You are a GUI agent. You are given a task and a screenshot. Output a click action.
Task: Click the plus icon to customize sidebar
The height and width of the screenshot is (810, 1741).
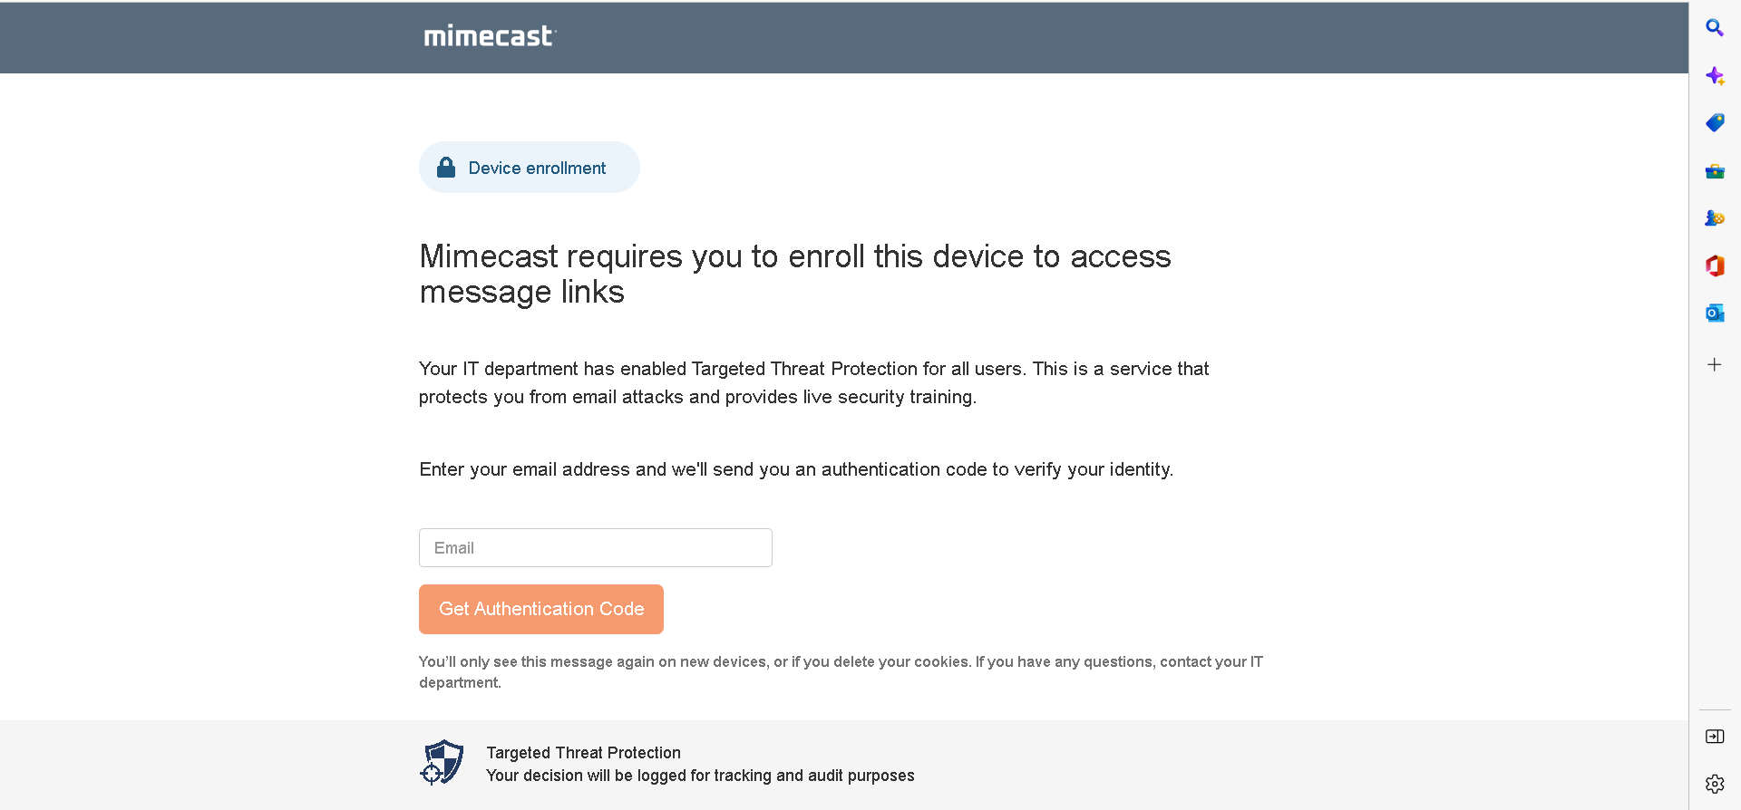(x=1714, y=364)
